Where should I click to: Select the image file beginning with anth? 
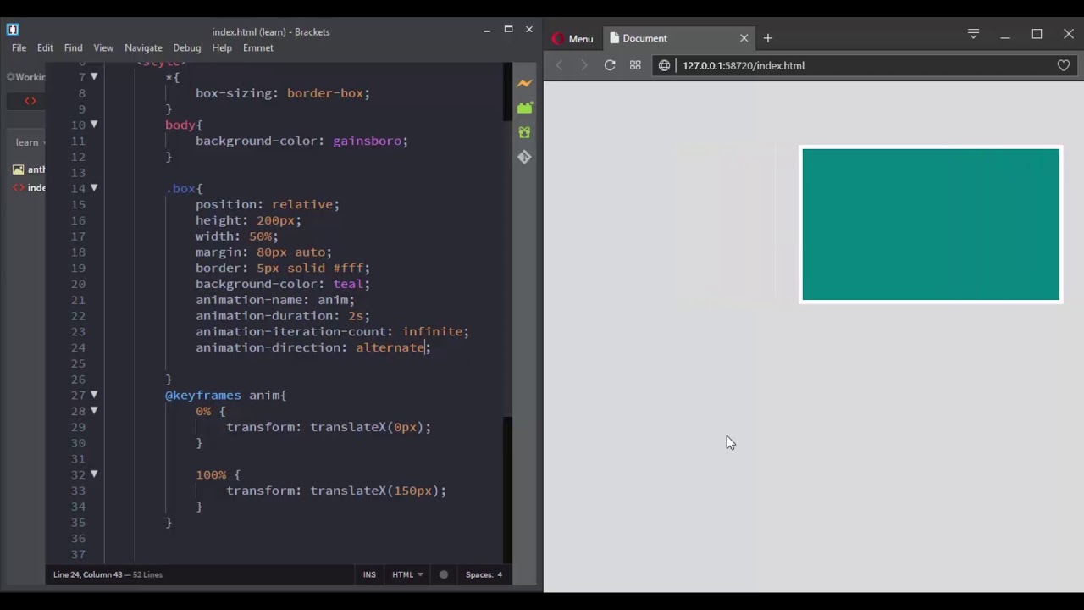(x=30, y=169)
